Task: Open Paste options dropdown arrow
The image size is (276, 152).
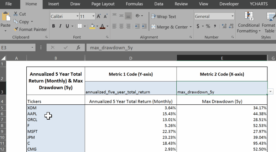Action: (5, 31)
